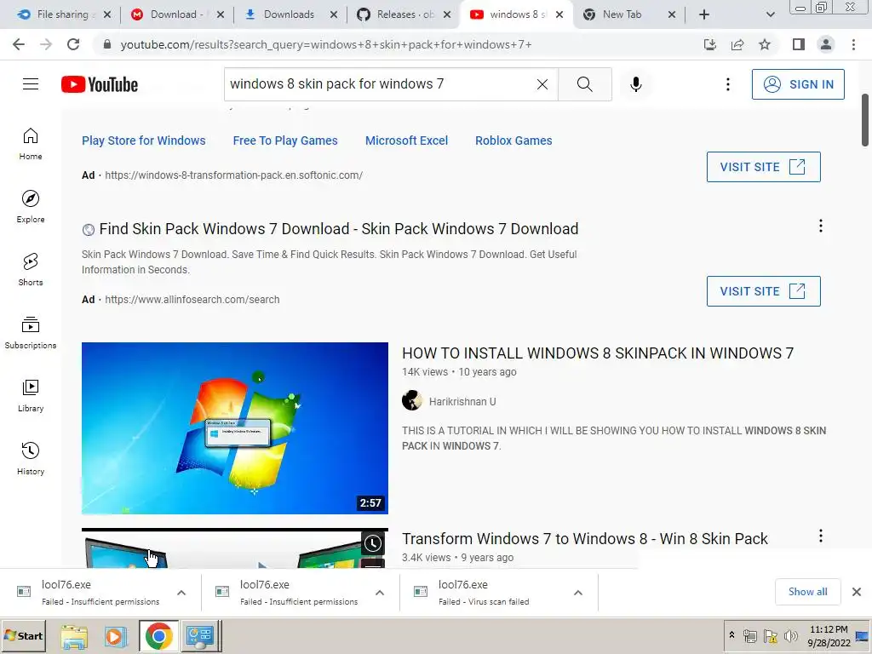The height and width of the screenshot is (654, 872).
Task: Open HOW TO INSTALL WINDOWS 8 SKINPACK video title
Action: click(598, 353)
